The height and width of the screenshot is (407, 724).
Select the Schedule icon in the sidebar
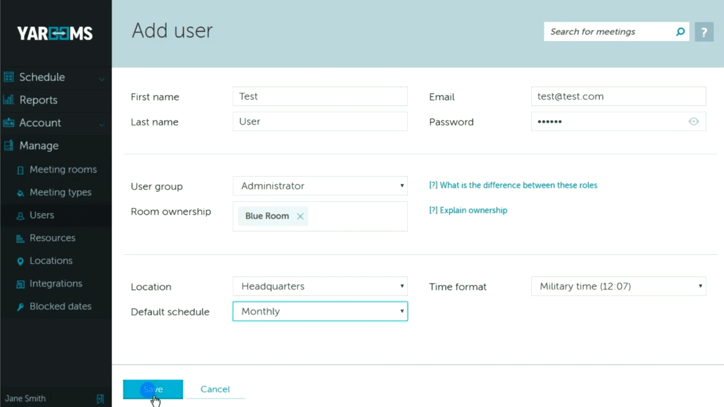[9, 77]
